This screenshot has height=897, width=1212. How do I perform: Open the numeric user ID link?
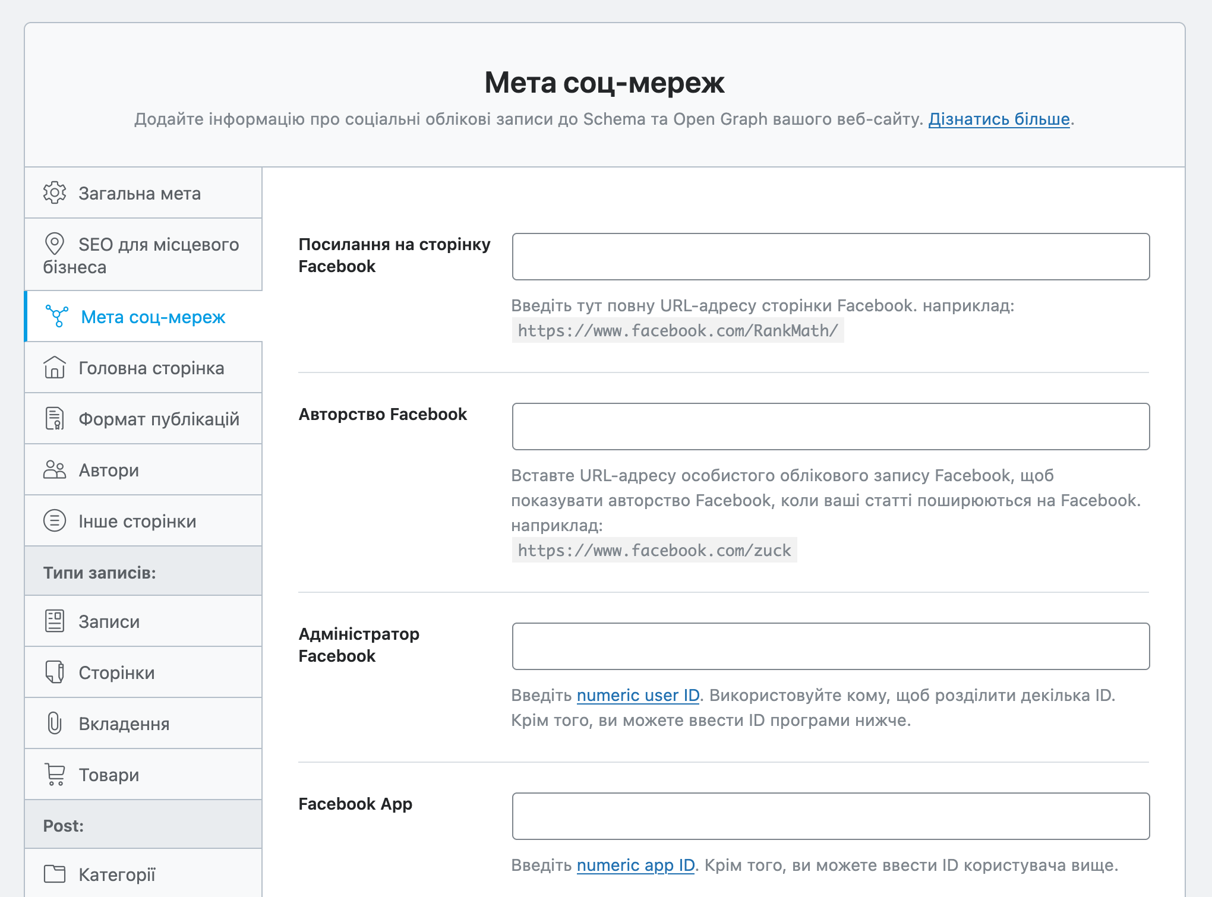[638, 695]
